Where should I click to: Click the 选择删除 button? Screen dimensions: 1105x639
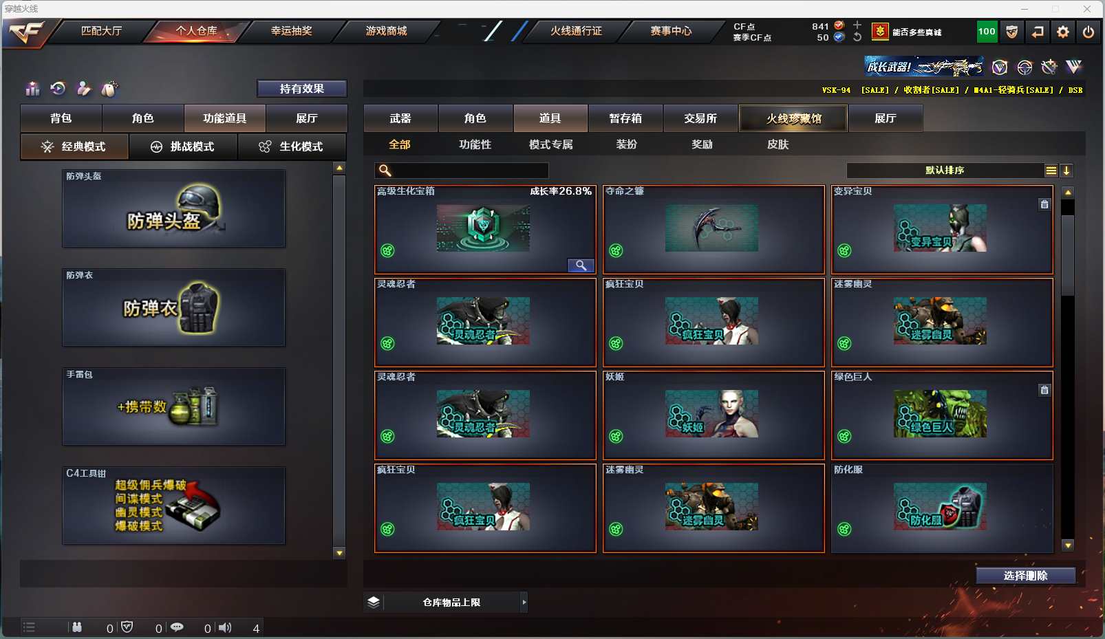pos(1026,576)
